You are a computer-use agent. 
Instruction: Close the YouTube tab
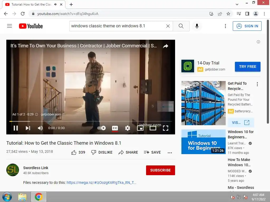[61, 4]
